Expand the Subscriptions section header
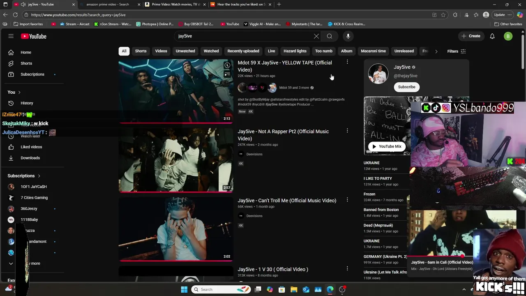 pyautogui.click(x=24, y=176)
